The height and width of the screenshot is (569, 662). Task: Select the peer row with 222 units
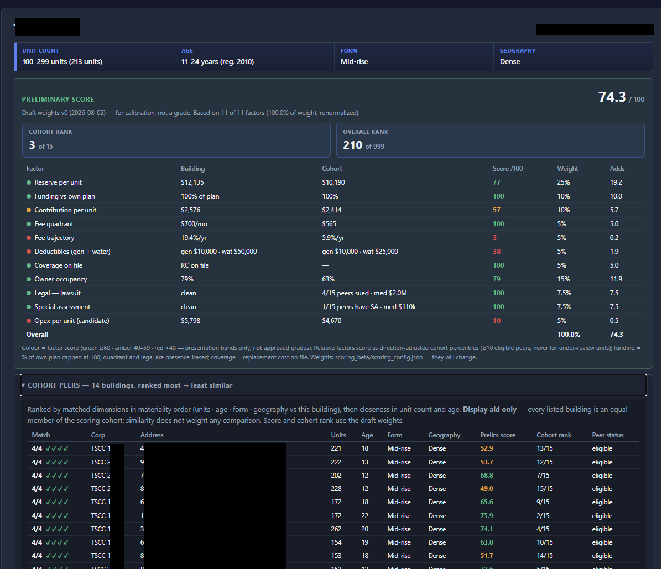pos(333,462)
